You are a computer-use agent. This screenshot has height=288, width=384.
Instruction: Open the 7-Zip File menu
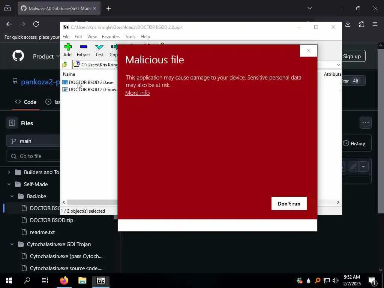tap(66, 36)
